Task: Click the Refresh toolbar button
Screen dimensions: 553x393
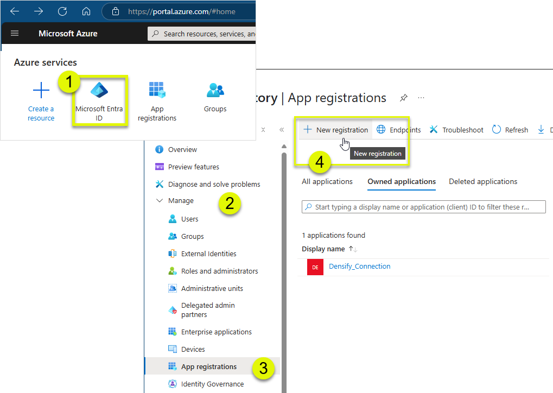Action: point(510,130)
